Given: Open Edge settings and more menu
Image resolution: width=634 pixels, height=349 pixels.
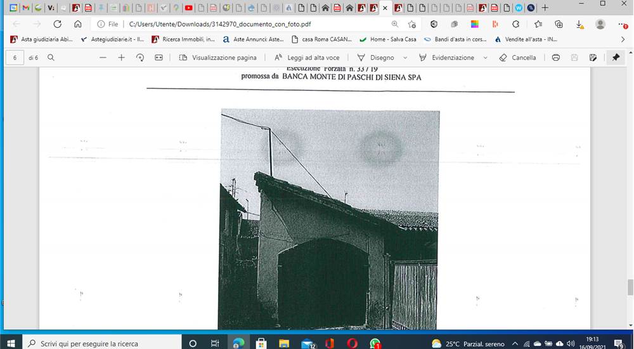Looking at the screenshot, I should [623, 24].
